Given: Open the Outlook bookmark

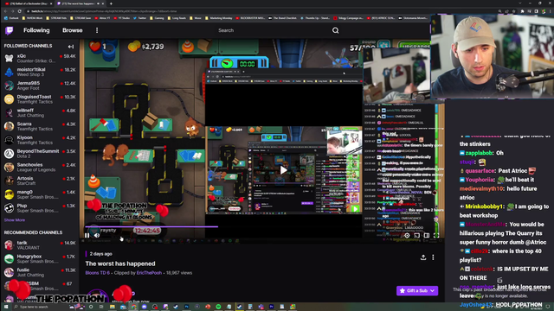Looking at the screenshot, I should click(11, 18).
